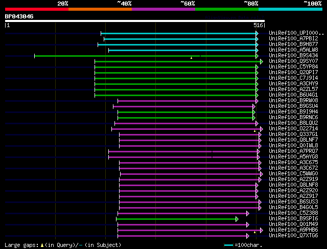The height and width of the screenshot is (249, 327).
Task: Click the UniRef100_B9RNC6 label
Action: 293,118
